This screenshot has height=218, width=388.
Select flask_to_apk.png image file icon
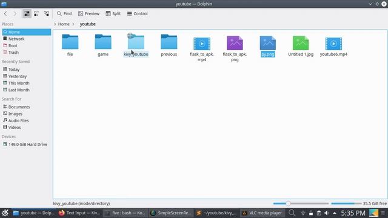pyautogui.click(x=235, y=43)
